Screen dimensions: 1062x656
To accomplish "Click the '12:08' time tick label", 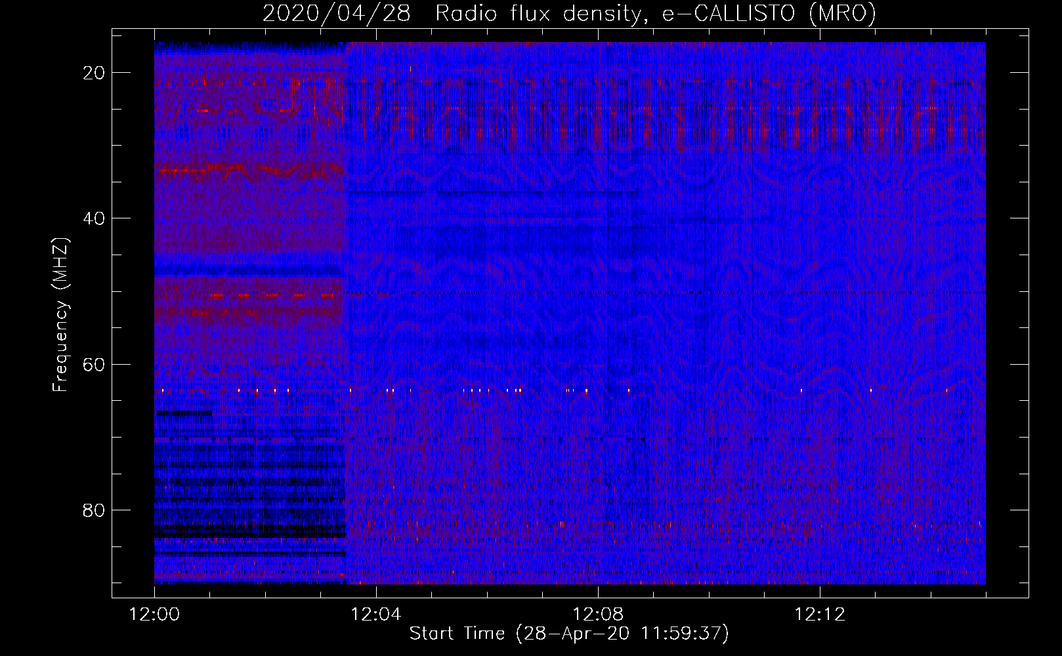I will [597, 615].
